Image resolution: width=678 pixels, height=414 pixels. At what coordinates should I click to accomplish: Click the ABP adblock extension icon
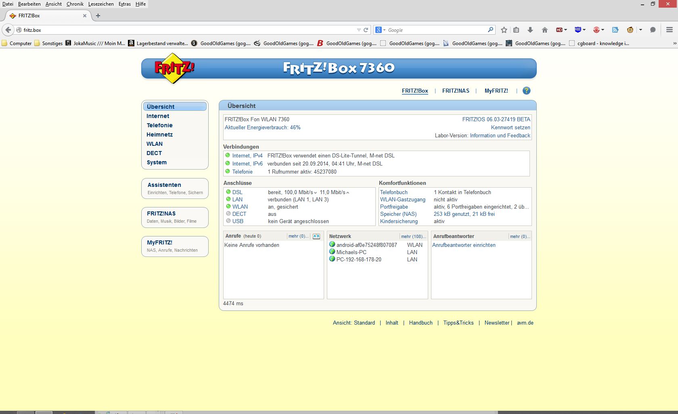tap(578, 30)
